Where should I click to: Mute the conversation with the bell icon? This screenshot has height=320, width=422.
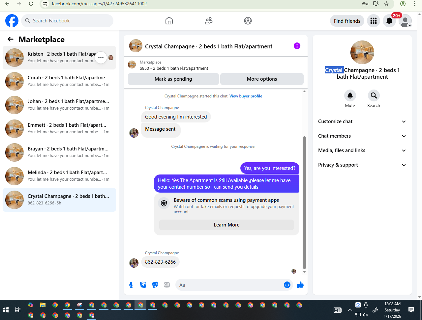tap(350, 95)
